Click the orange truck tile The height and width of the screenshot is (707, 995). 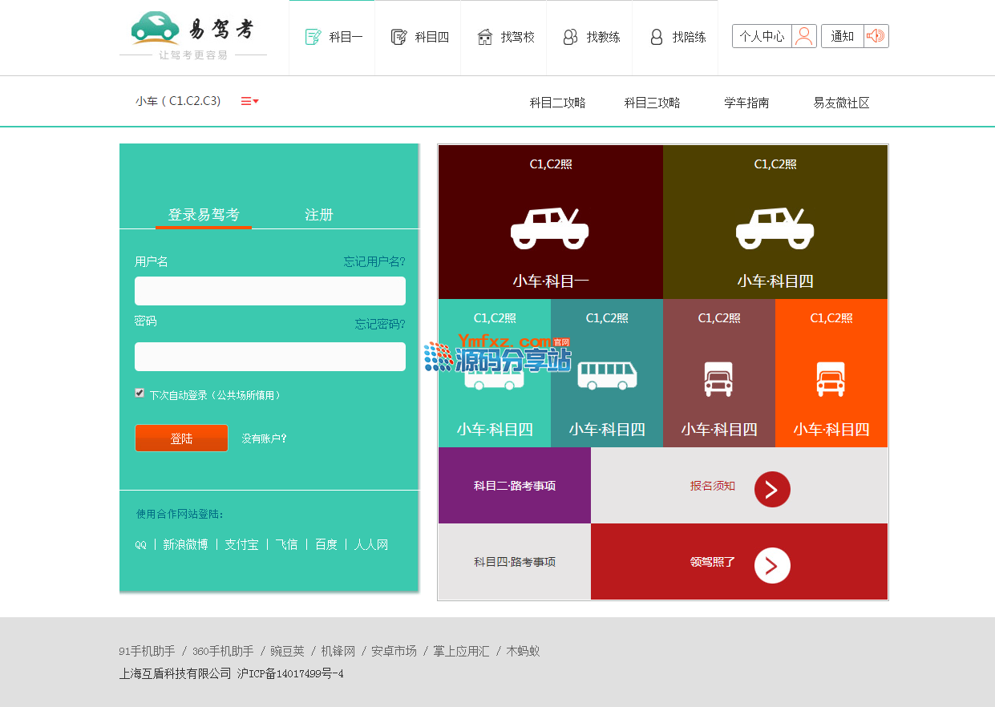click(831, 374)
